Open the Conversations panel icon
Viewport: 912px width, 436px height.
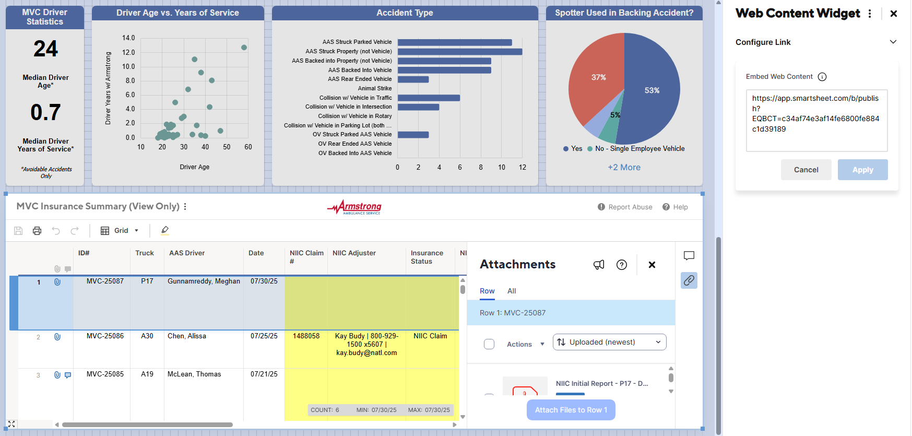click(689, 256)
